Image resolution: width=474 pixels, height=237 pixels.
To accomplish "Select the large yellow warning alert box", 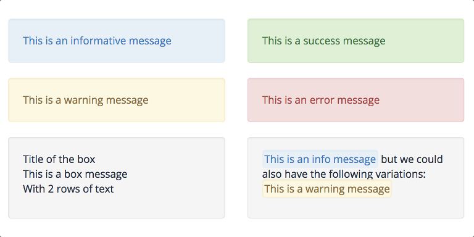I will click(x=117, y=100).
